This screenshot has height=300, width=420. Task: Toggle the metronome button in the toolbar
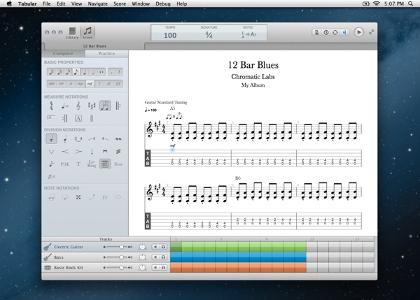tap(316, 32)
